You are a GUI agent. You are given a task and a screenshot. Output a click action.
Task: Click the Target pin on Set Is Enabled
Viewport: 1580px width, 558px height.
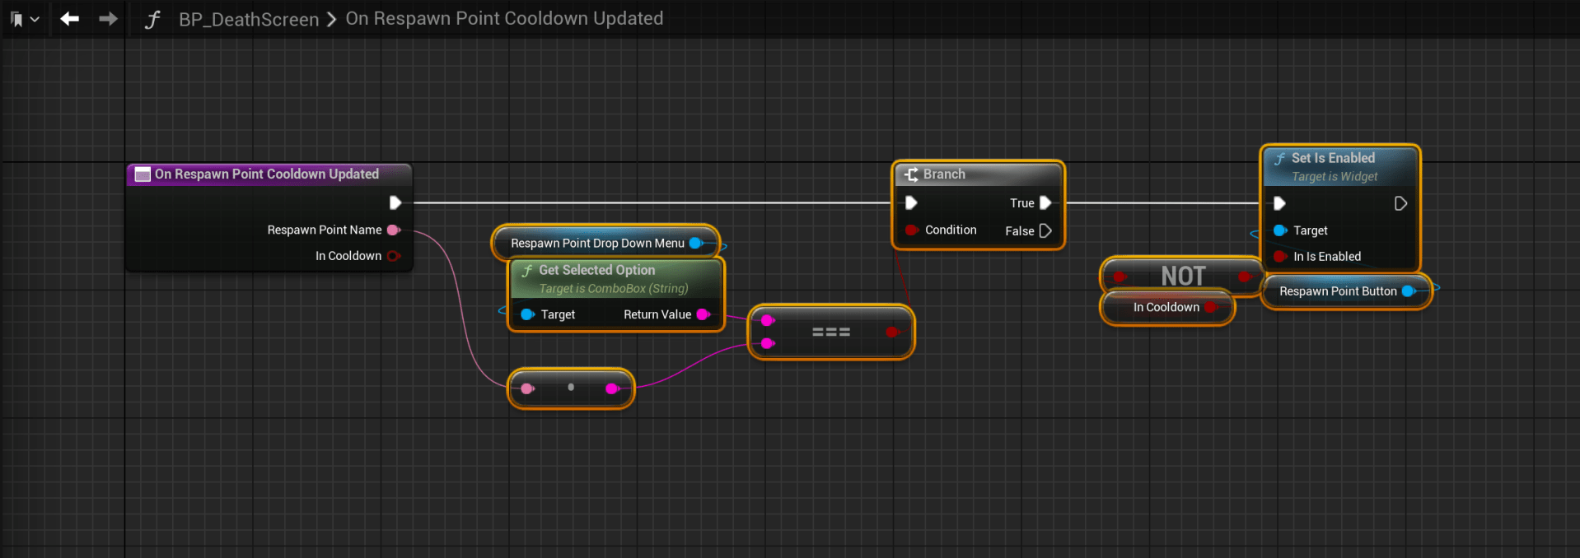coord(1280,230)
